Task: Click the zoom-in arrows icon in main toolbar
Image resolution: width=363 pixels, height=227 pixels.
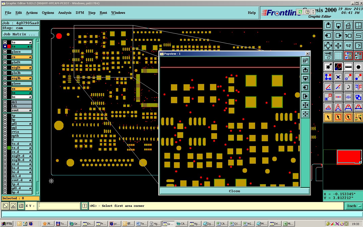Action: point(328,46)
